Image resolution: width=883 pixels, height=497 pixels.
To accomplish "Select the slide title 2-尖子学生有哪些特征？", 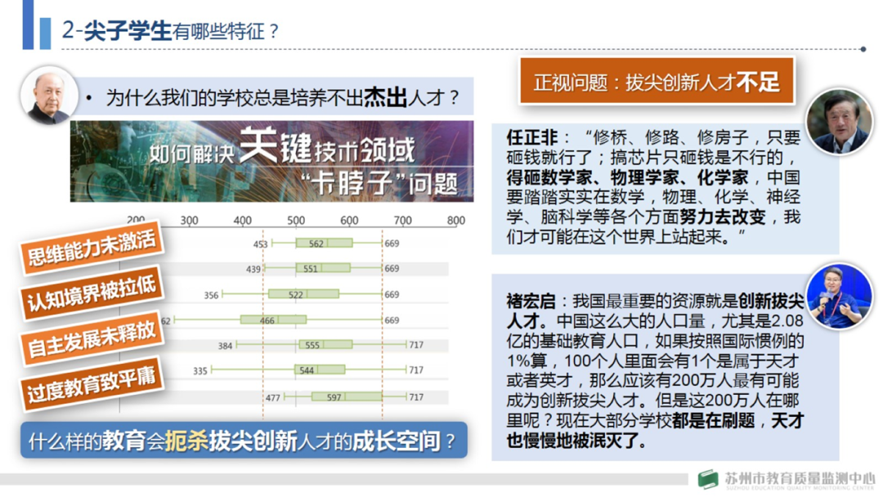I will (x=170, y=30).
